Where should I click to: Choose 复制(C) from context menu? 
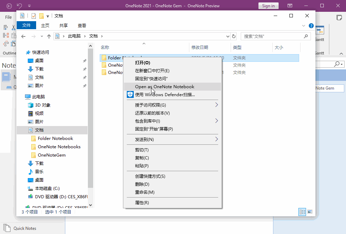pyautogui.click(x=173, y=158)
